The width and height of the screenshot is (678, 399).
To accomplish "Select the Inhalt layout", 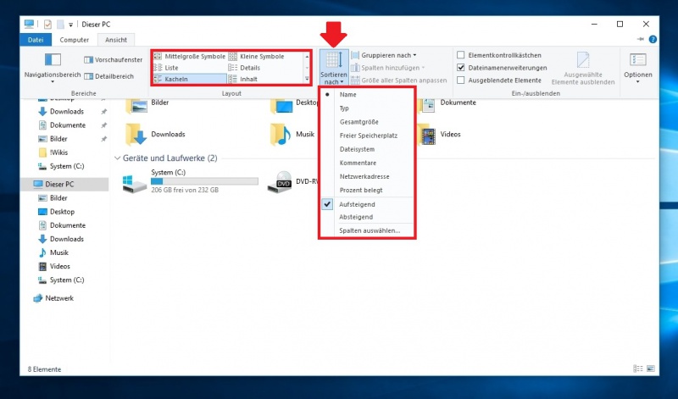I will pyautogui.click(x=242, y=79).
